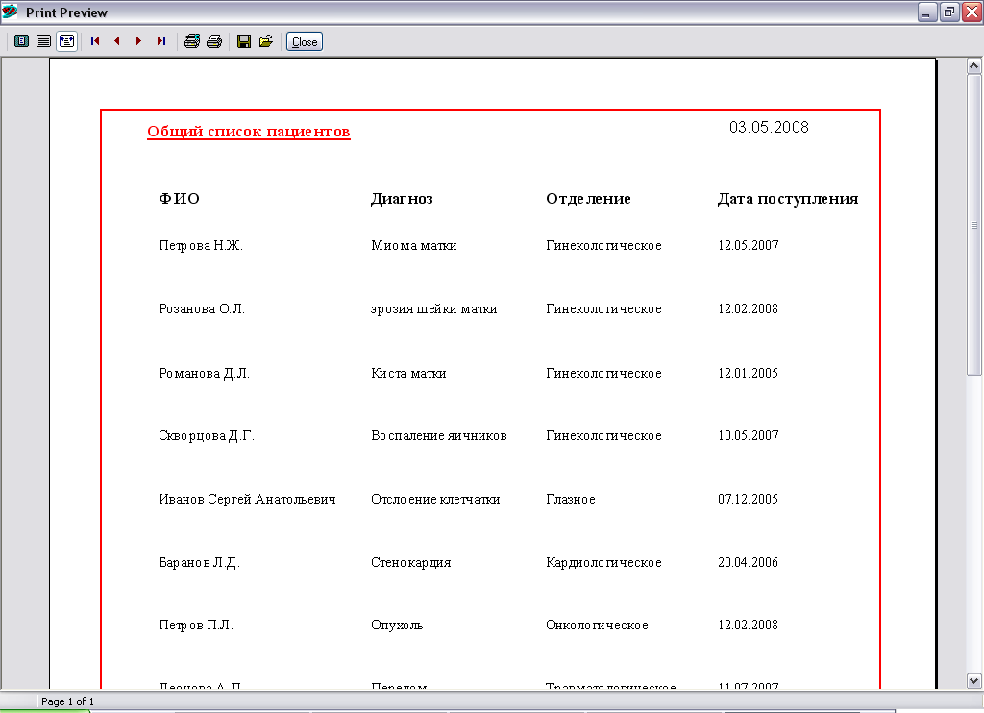
Task: Click the date 20.04.2006
Action: point(748,562)
